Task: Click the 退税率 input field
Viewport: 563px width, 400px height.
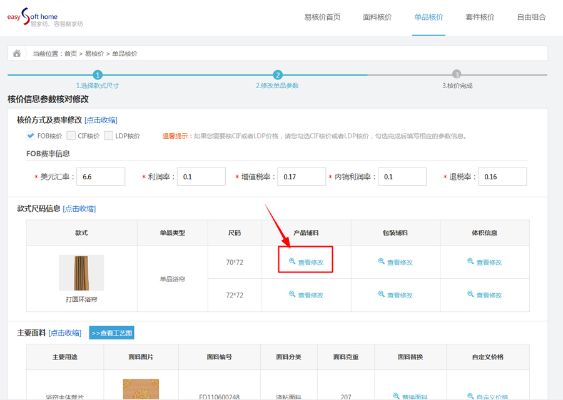Action: (x=503, y=176)
